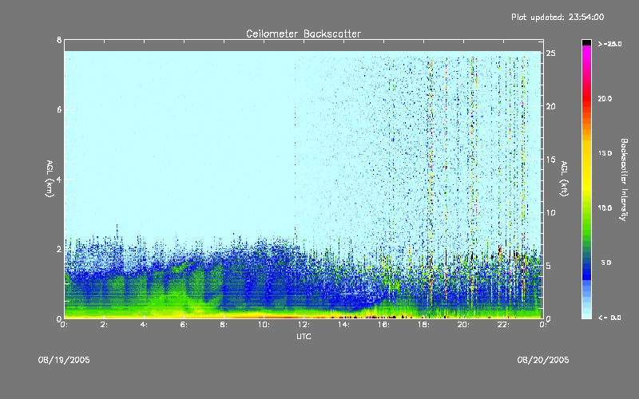This screenshot has height=399, width=639.
Task: Pick the pale cyan colorbar bottom band
Action: tap(586, 314)
